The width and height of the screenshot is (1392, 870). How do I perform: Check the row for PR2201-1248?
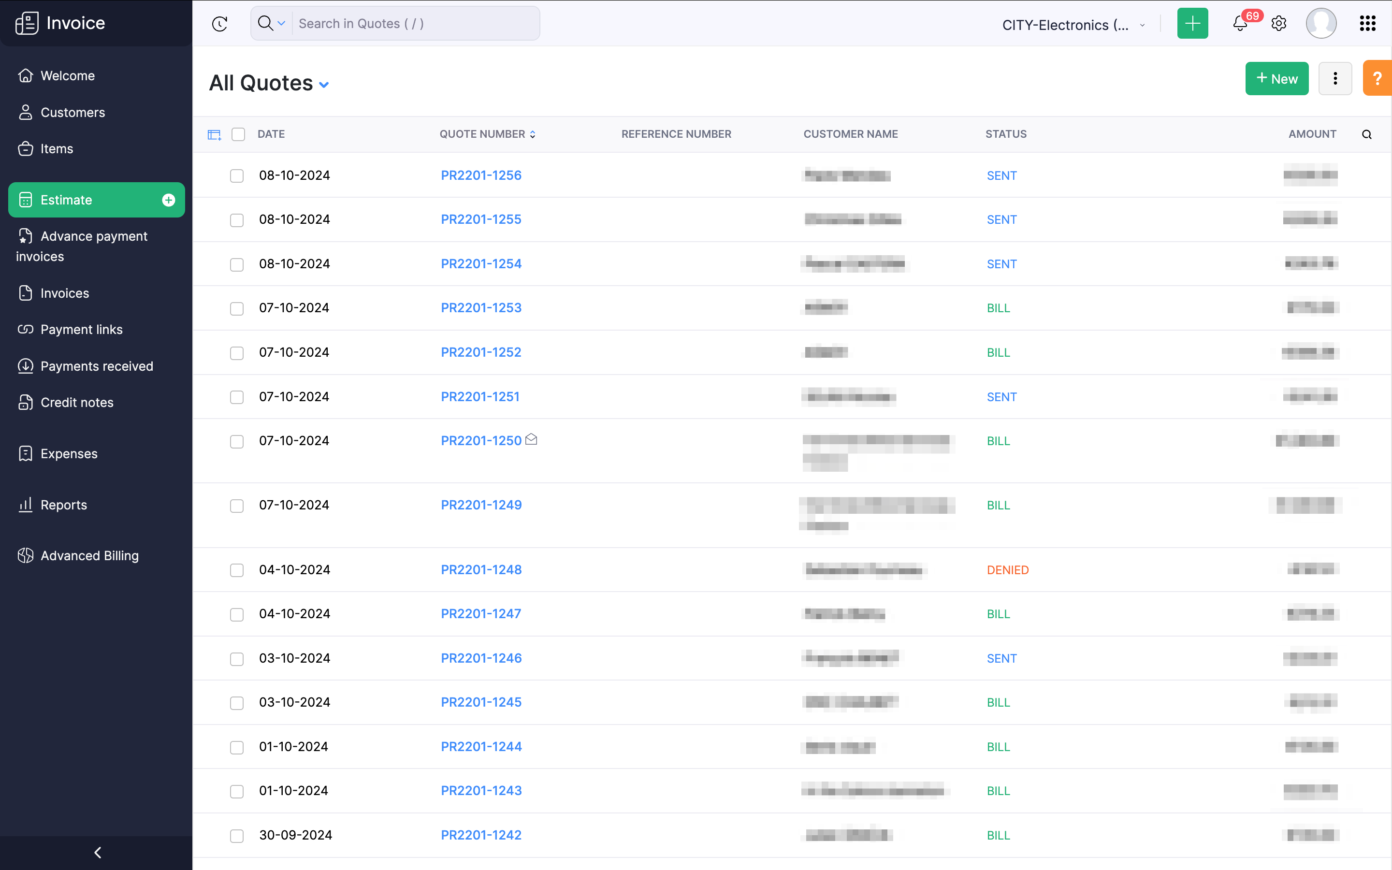(237, 570)
